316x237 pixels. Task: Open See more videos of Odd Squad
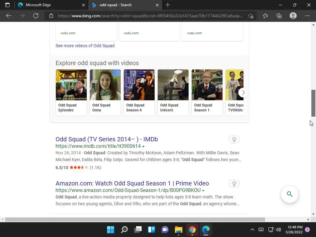tap(85, 46)
